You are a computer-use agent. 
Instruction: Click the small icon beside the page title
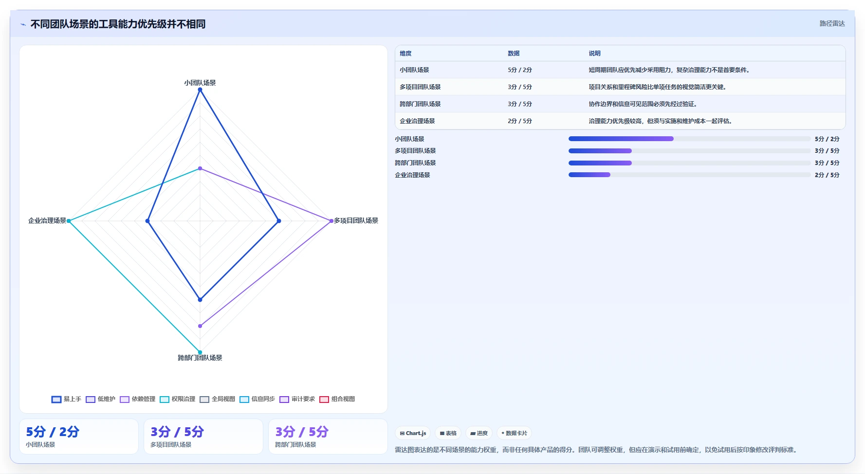coord(23,24)
